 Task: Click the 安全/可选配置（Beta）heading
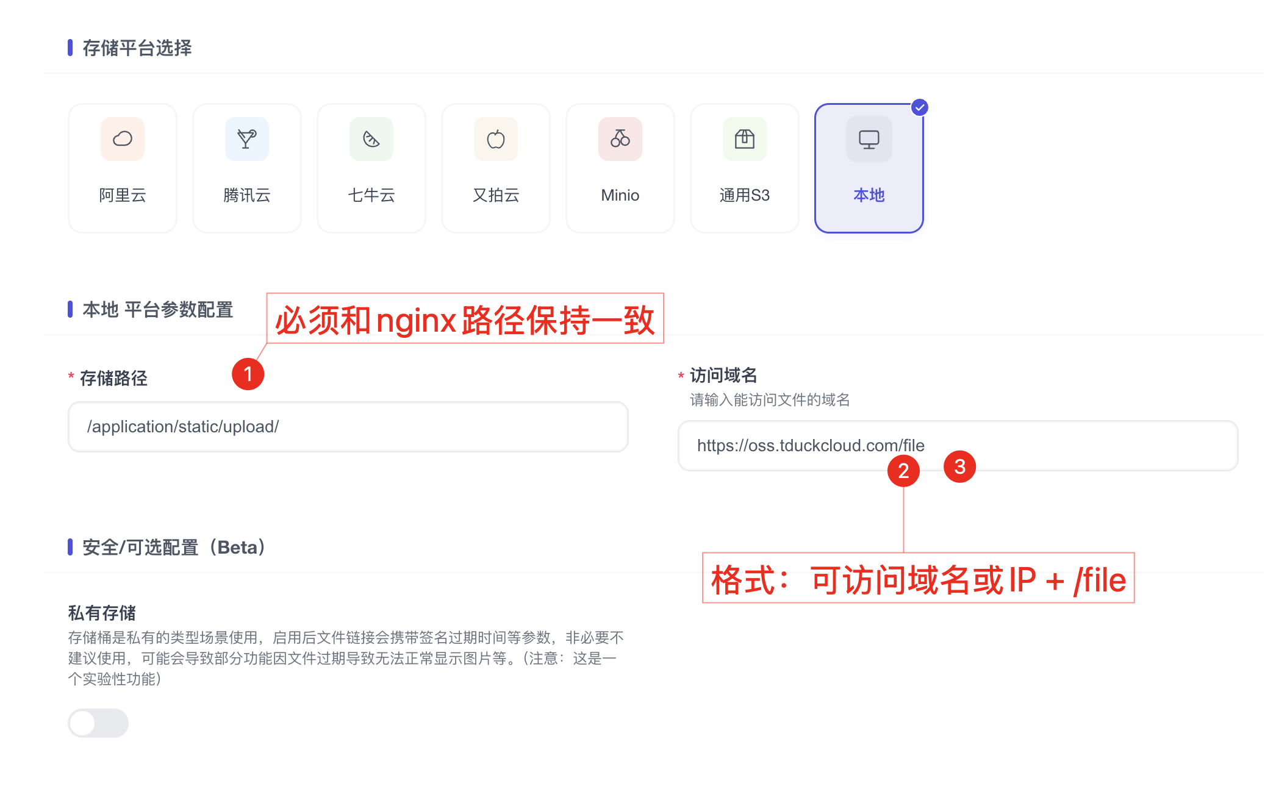(174, 548)
